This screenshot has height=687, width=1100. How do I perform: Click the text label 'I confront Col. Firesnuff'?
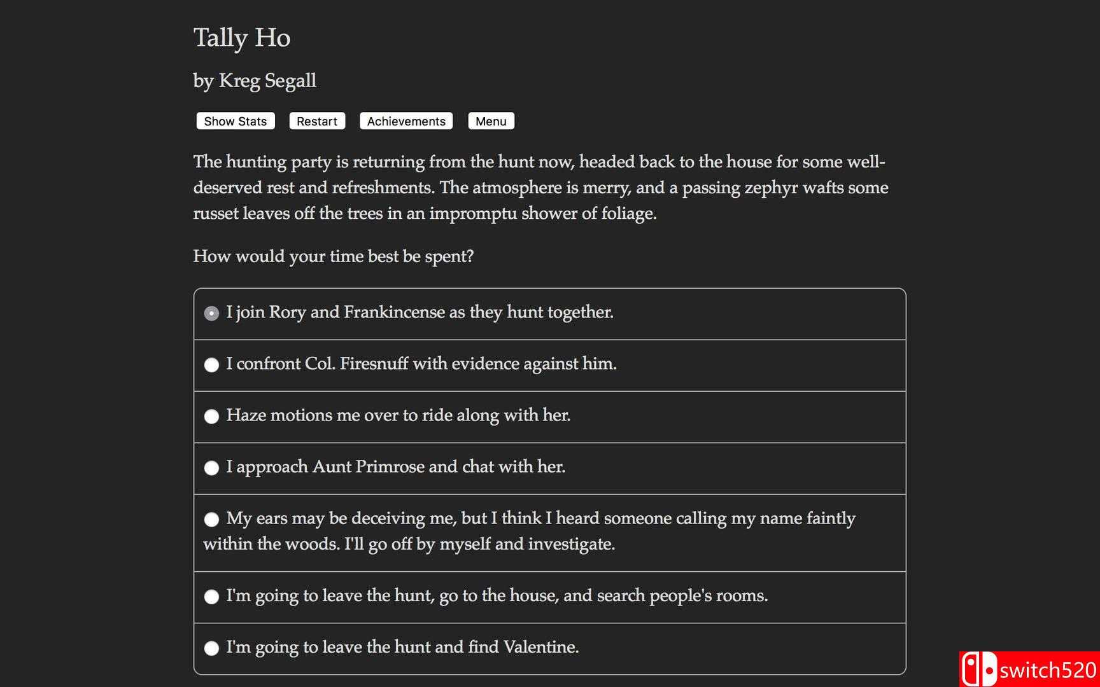click(x=421, y=364)
